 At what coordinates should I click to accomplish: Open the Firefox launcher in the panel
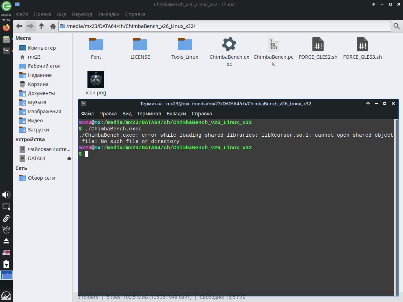pos(6,28)
